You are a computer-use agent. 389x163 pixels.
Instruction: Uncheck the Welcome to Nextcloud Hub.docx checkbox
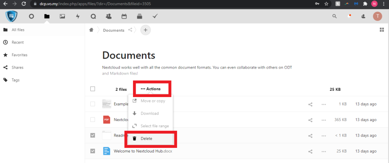[x=93, y=151]
